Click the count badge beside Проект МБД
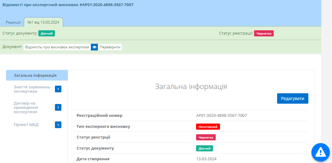Image resolution: width=332 pixels, height=163 pixels. click(58, 125)
